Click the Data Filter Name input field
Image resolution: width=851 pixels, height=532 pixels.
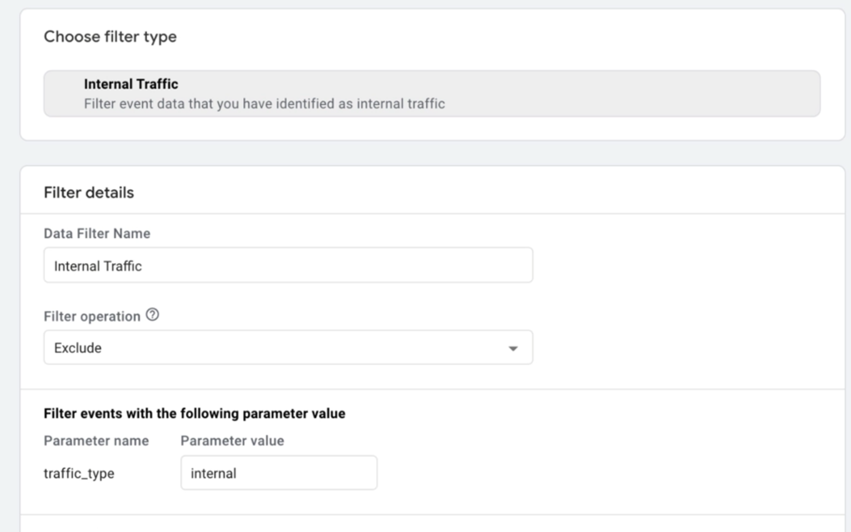tap(288, 265)
